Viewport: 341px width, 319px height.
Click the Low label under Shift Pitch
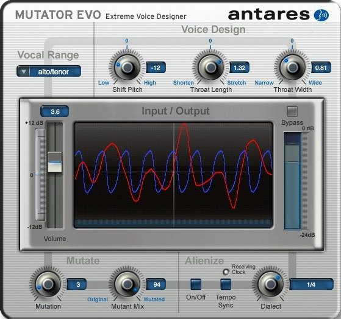(104, 83)
